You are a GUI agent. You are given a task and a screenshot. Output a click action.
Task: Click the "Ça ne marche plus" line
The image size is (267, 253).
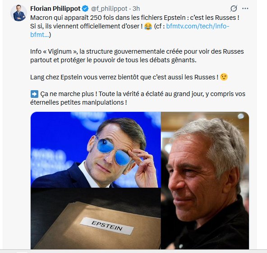[143, 94]
